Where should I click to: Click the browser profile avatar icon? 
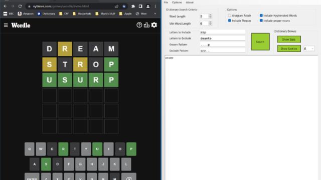[x=148, y=6]
